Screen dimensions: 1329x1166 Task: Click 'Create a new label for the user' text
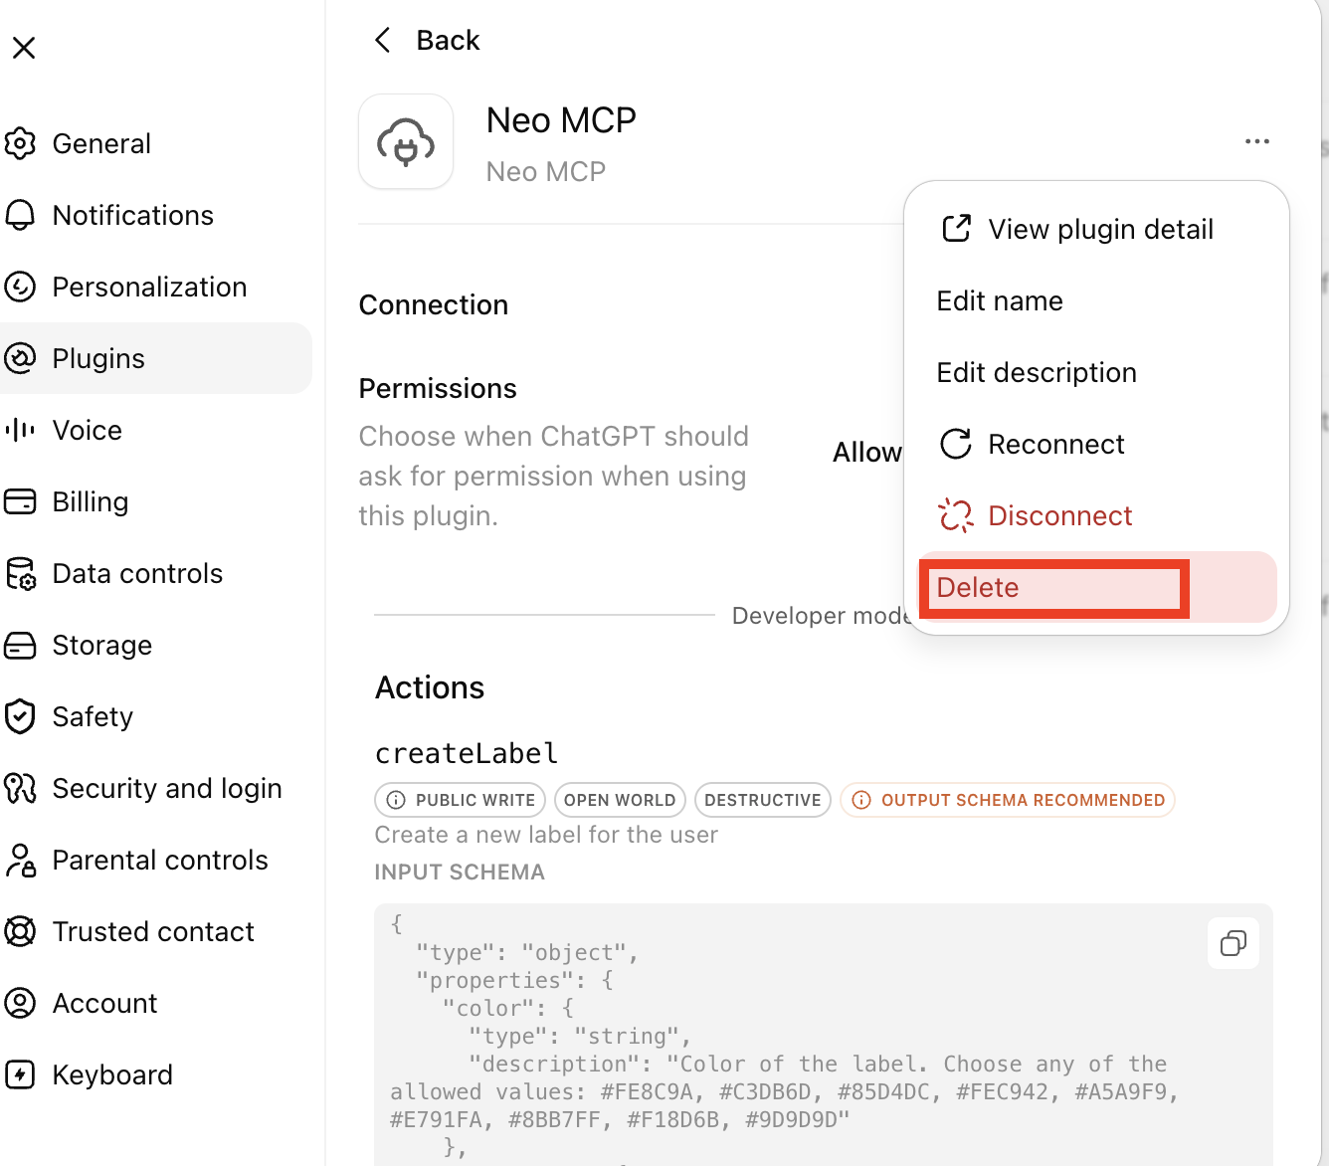546,835
